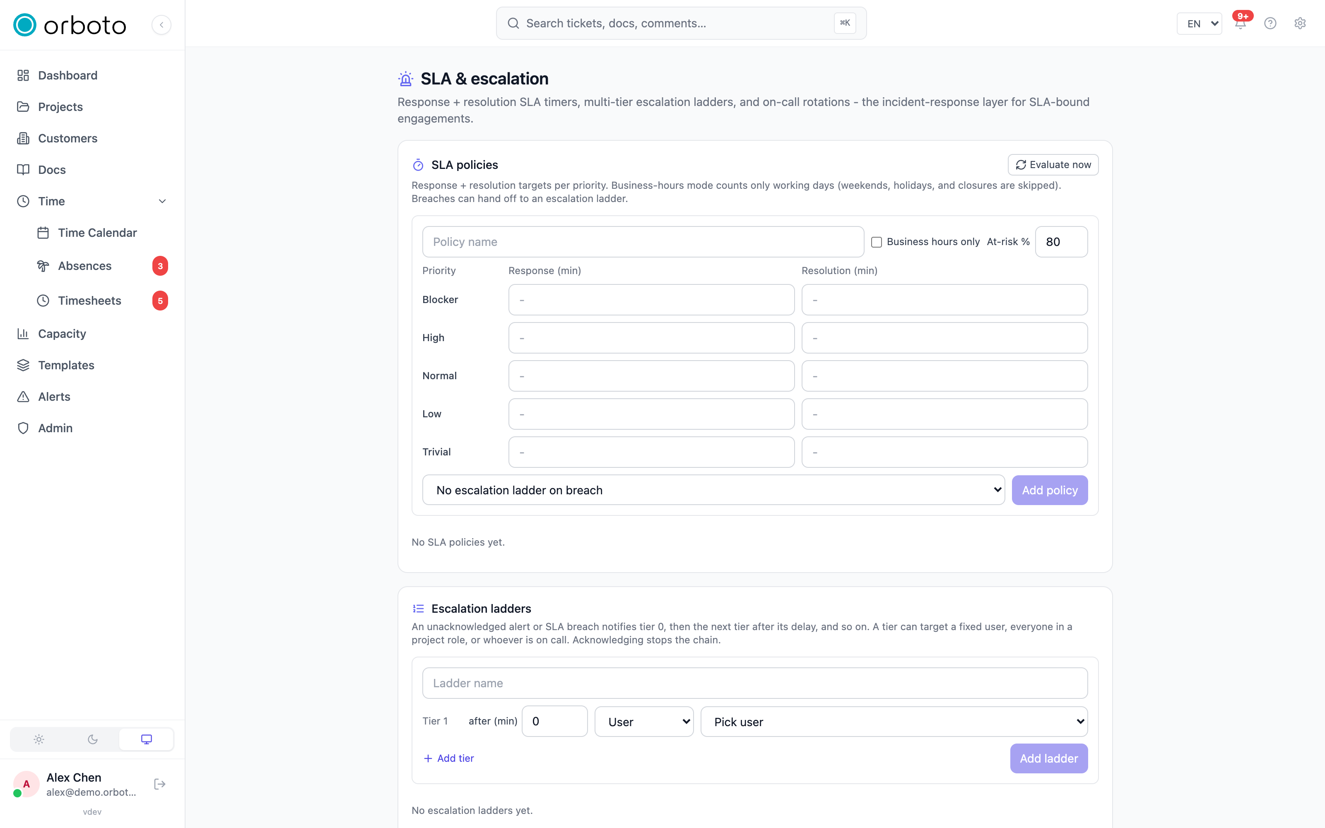This screenshot has height=828, width=1325.
Task: Click the search magnifier icon
Action: click(513, 24)
